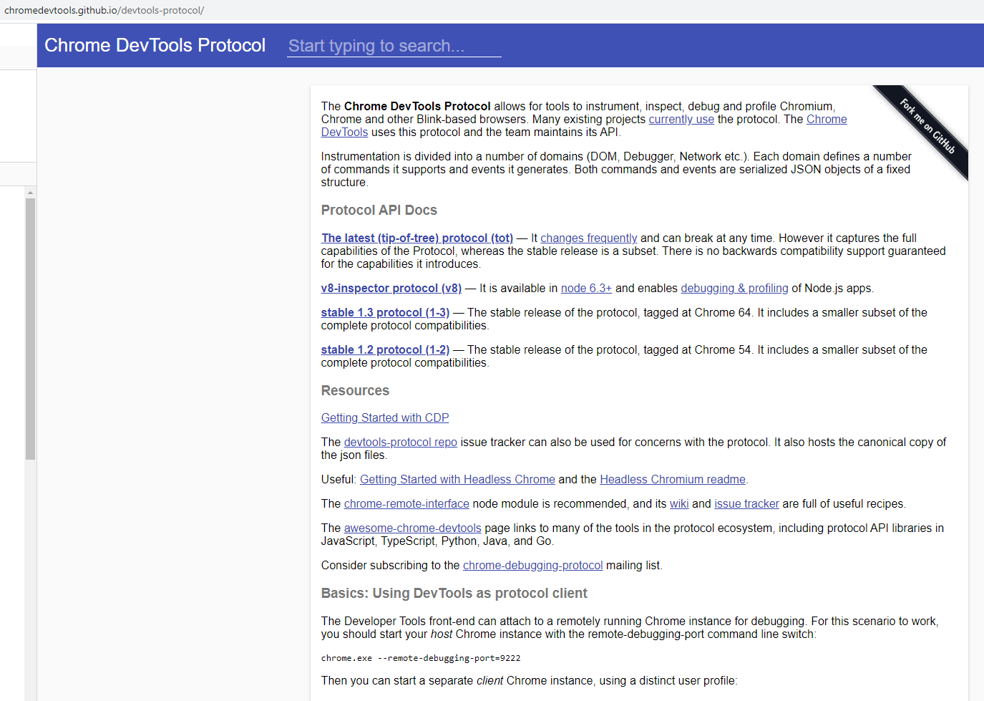The width and height of the screenshot is (984, 701).
Task: Click the Fork me on GitHub ribbon
Action: click(x=927, y=126)
